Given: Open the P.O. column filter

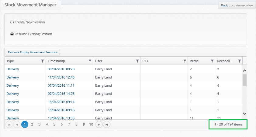Looking at the screenshot, I should (185, 61).
